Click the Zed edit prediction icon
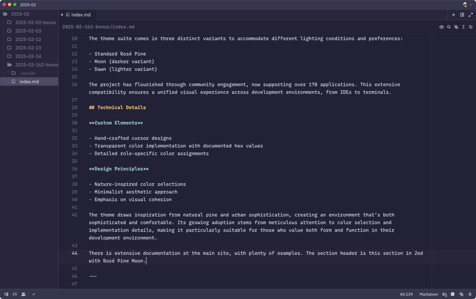This screenshot has width=476, height=299. 444,294
